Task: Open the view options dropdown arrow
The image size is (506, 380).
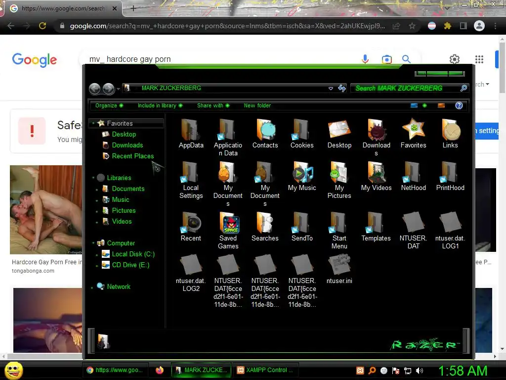Action: point(424,105)
